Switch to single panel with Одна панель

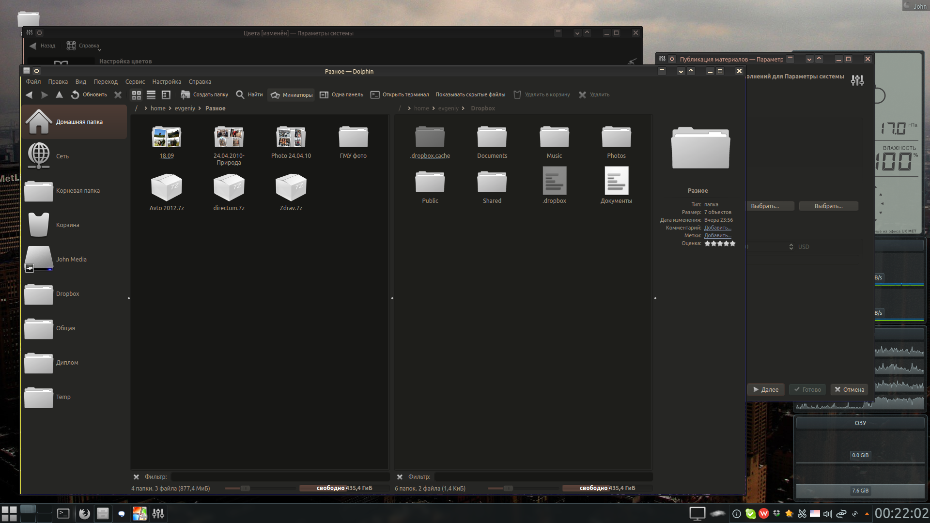click(x=341, y=95)
